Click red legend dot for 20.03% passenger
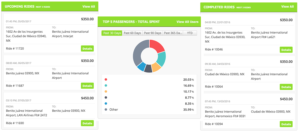Viewport: 299px width, 132px height. pyautogui.click(x=106, y=80)
